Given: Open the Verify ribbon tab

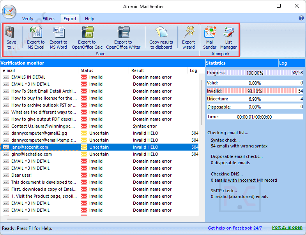Looking at the screenshot, I should coord(28,19).
